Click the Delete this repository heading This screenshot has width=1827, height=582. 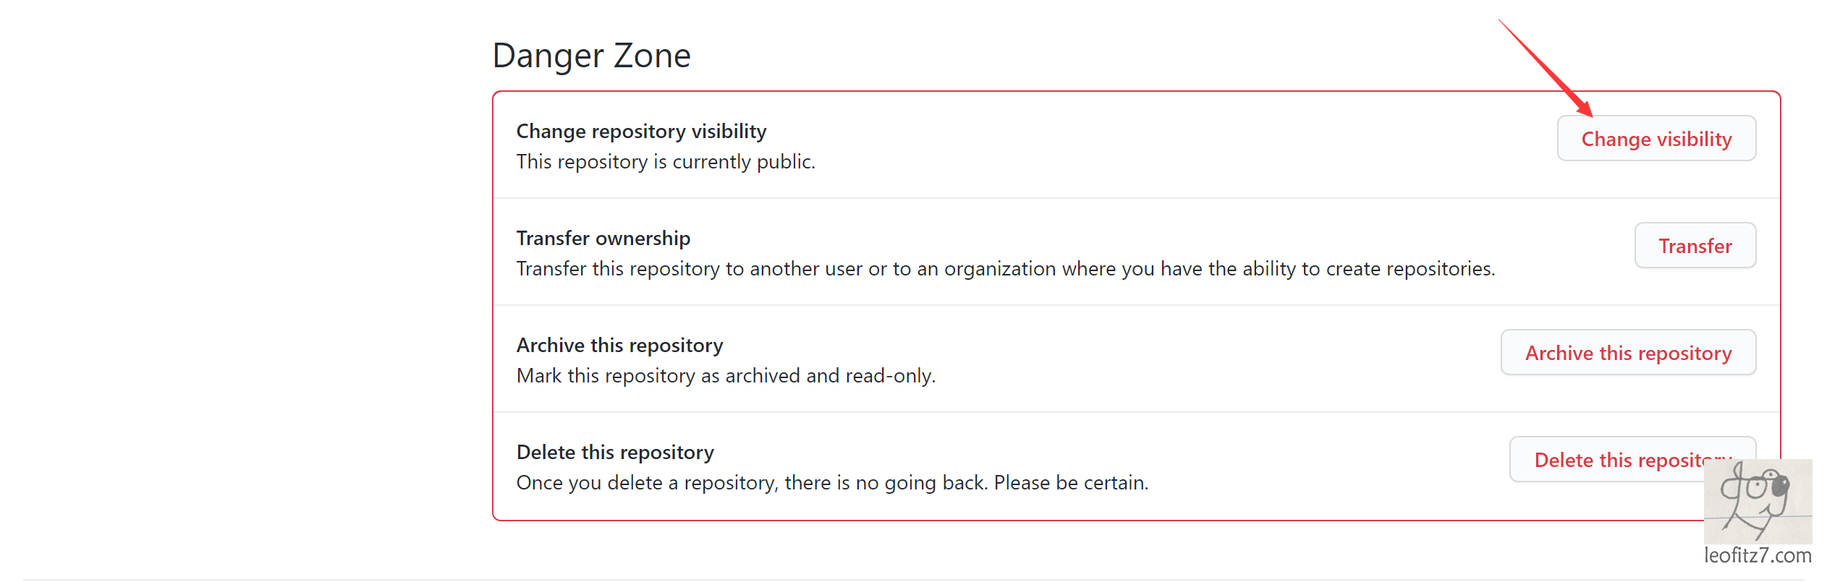(615, 452)
